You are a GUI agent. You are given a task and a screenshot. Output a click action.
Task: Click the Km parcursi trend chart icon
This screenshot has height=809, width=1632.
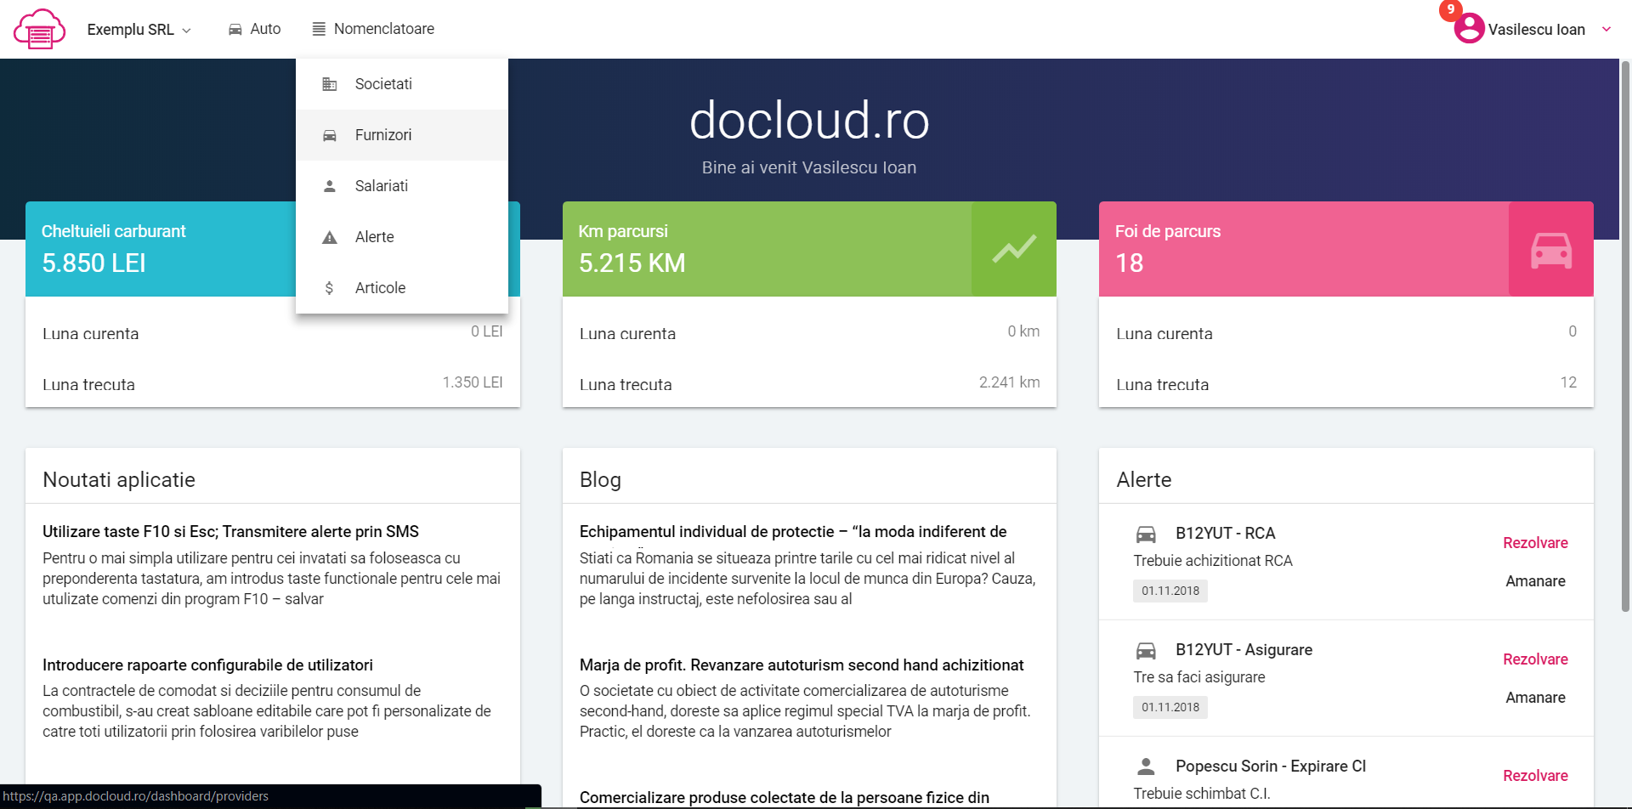[x=1014, y=249]
